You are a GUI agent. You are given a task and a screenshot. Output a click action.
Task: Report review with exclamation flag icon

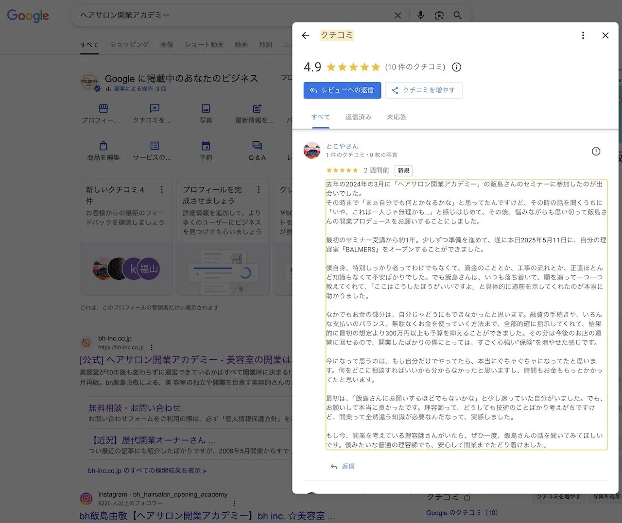[x=596, y=152]
